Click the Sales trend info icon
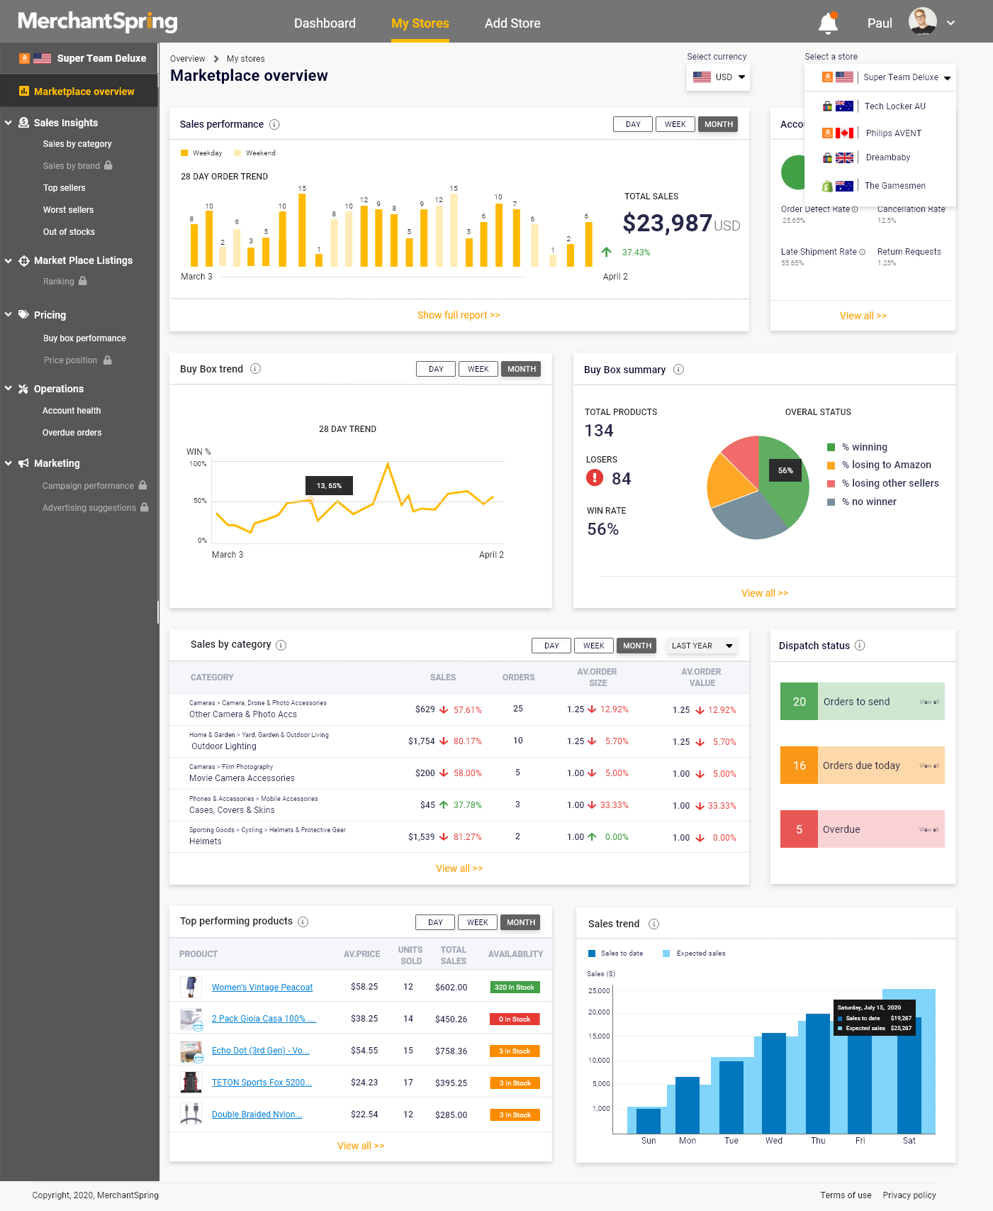Screen dimensions: 993x1211 (x=654, y=924)
